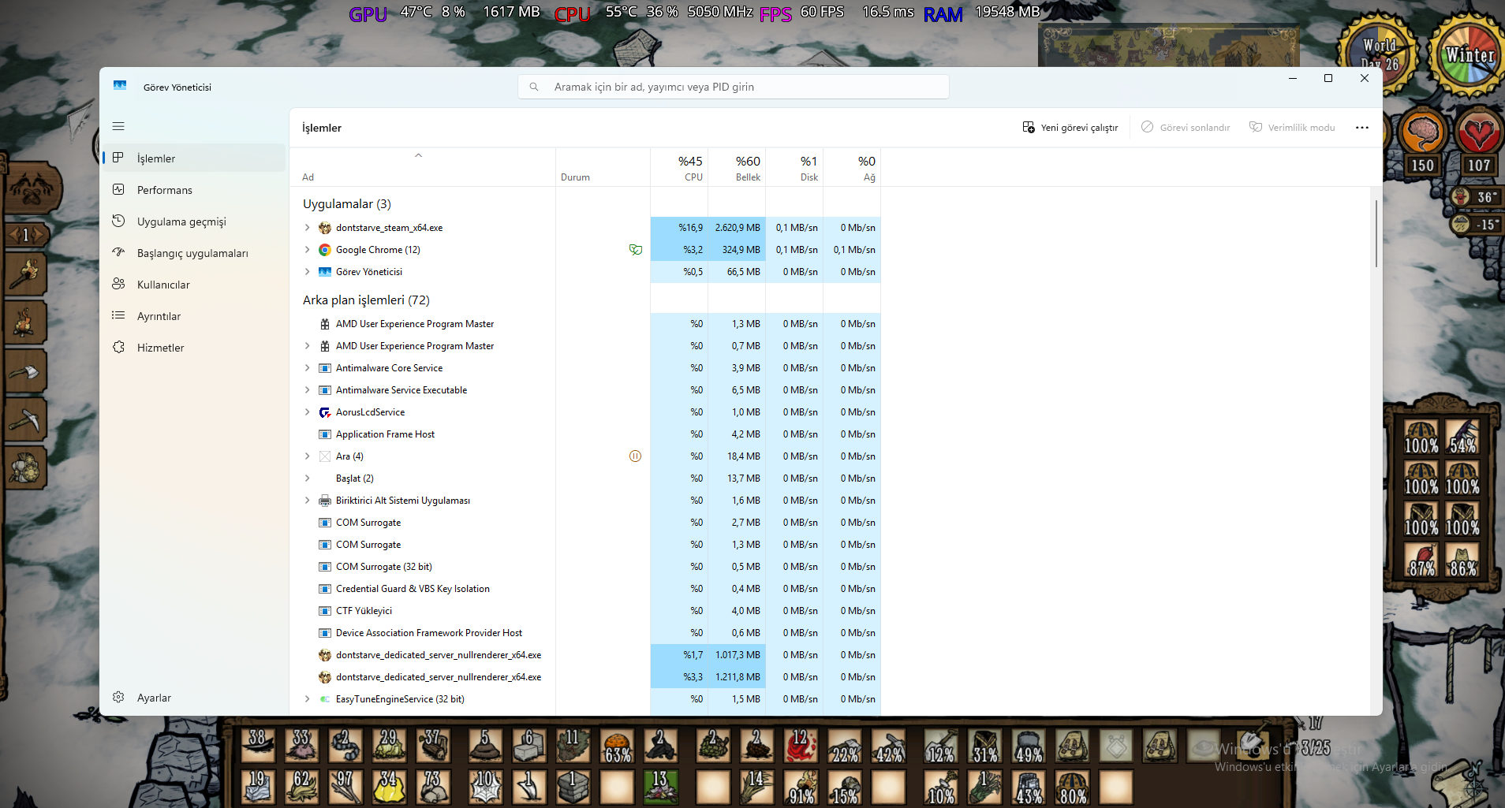
Task: Click Görevi sonlandır button
Action: click(1186, 128)
